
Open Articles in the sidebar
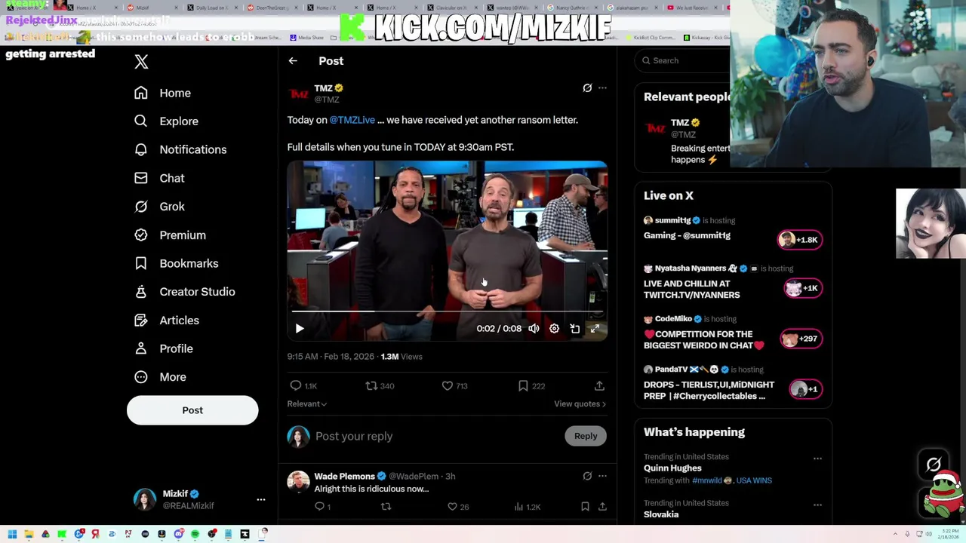[167, 320]
